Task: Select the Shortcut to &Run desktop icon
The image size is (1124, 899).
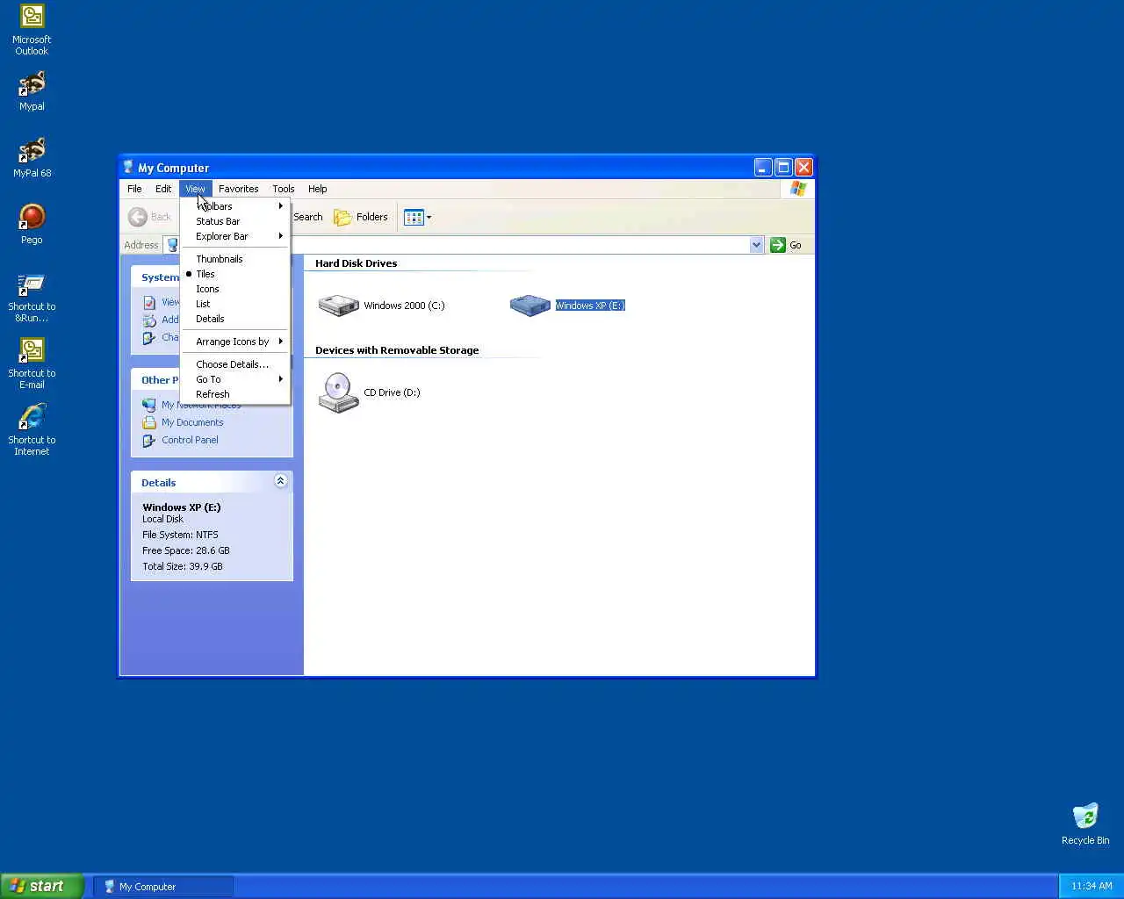Action: pyautogui.click(x=32, y=298)
